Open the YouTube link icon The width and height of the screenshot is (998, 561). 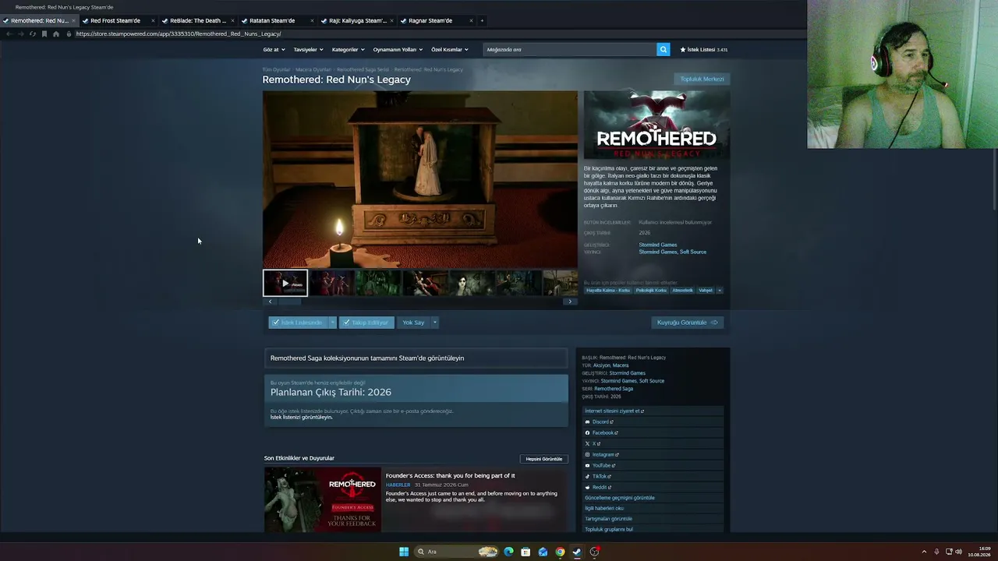coord(587,465)
